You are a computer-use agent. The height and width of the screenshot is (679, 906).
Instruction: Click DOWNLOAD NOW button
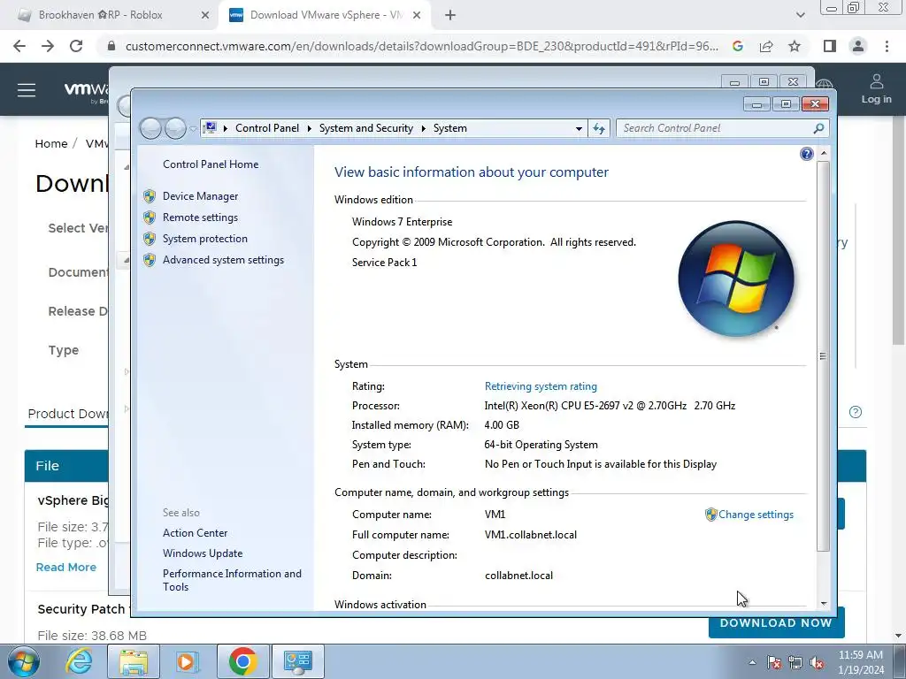pyautogui.click(x=776, y=623)
